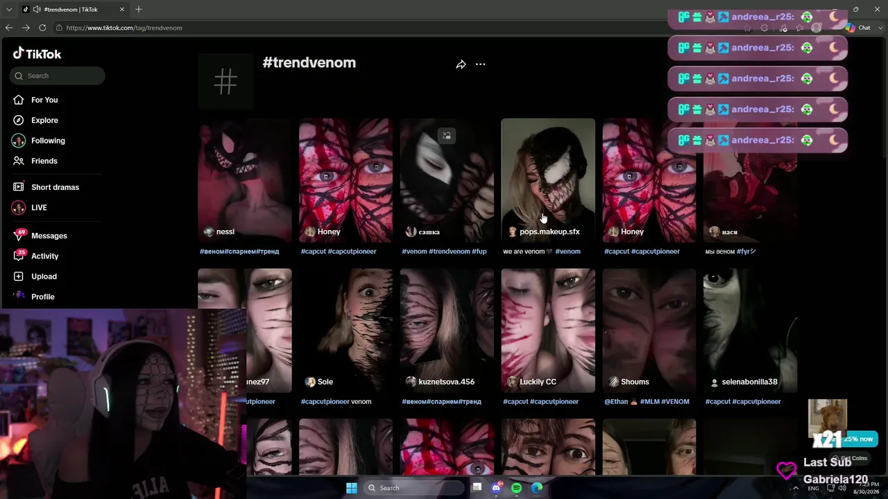Screen dimensions: 888x499
Task: Open the video by Sole
Action: click(x=345, y=331)
